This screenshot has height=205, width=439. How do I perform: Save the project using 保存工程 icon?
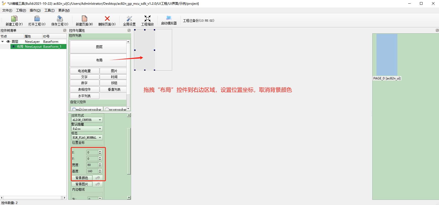(60, 19)
